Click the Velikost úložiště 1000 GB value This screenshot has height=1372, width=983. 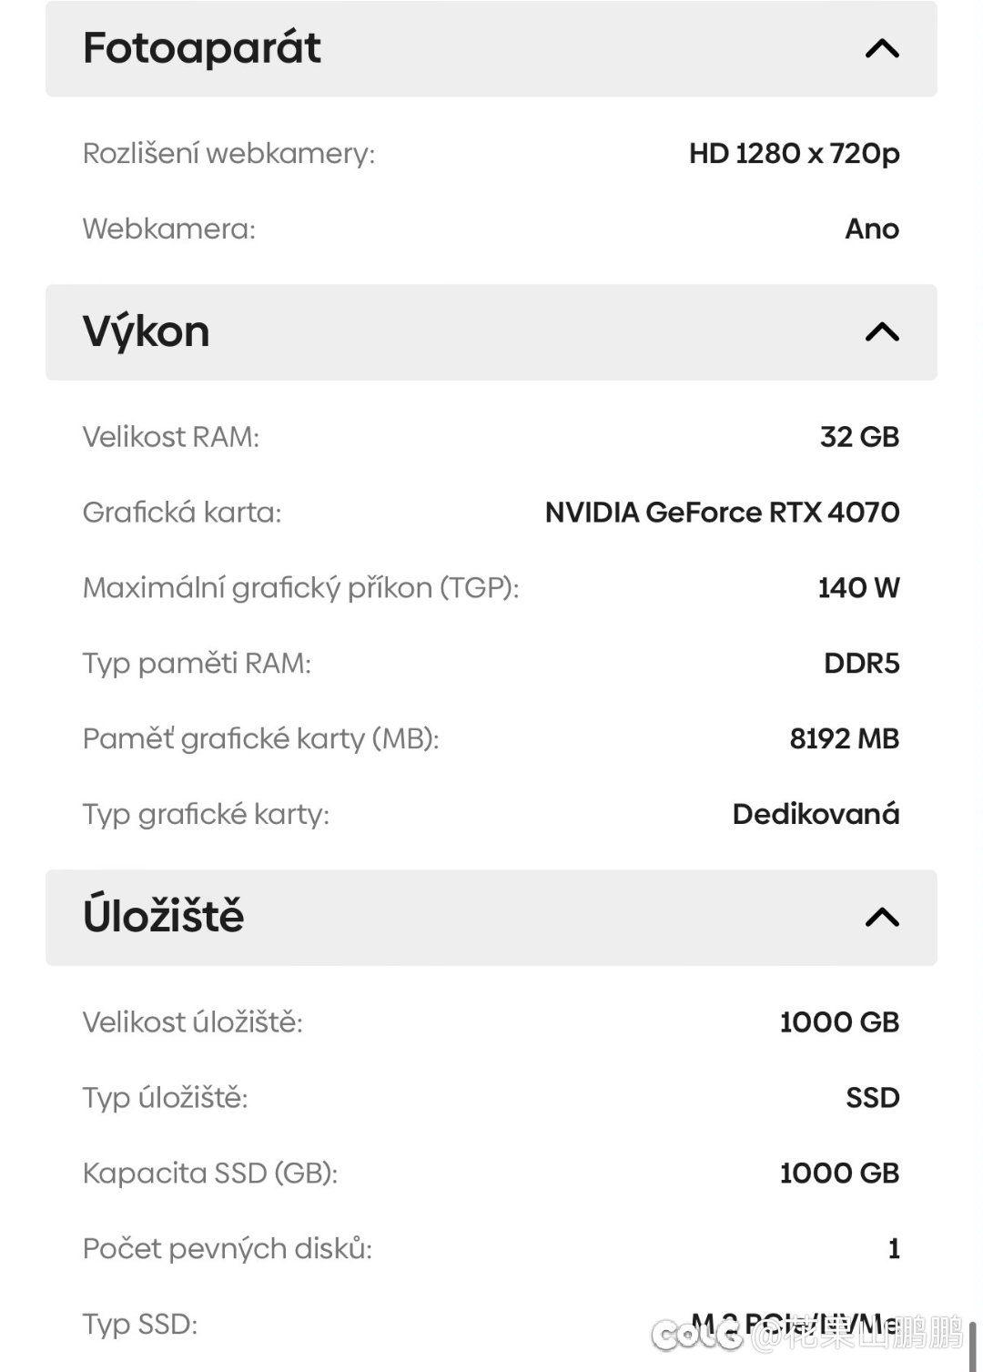coord(839,1022)
